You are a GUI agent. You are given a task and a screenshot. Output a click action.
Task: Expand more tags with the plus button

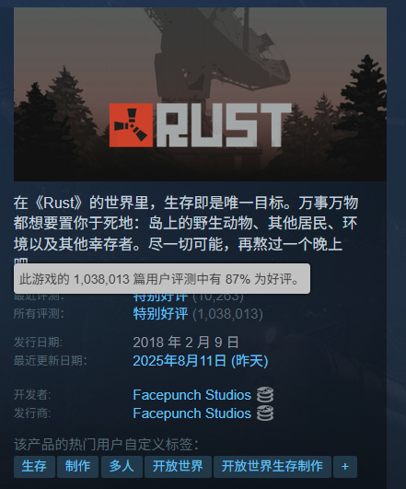coord(345,467)
